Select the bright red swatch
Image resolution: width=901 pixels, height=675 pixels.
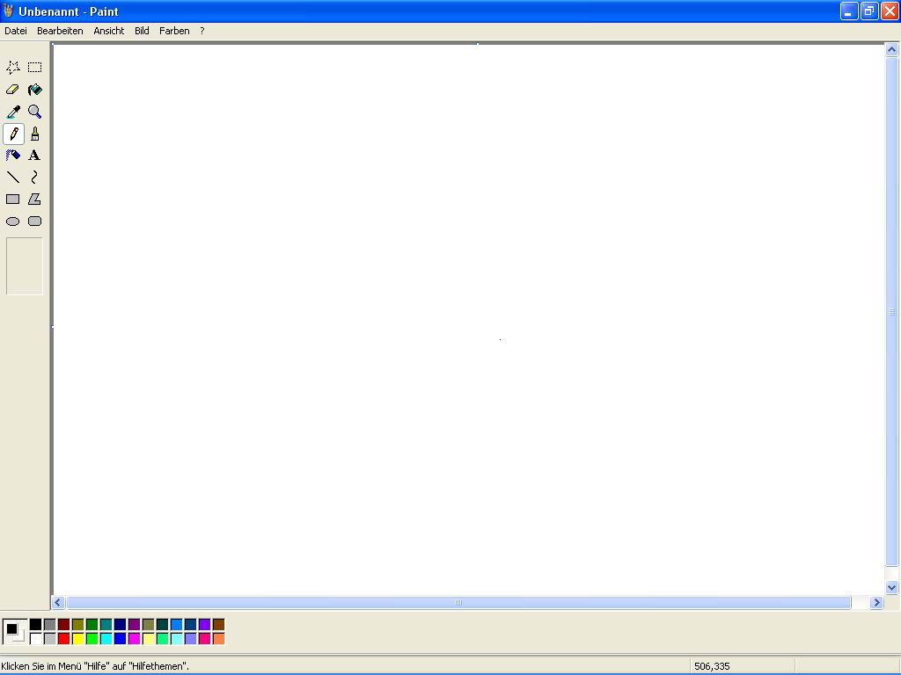[63, 638]
